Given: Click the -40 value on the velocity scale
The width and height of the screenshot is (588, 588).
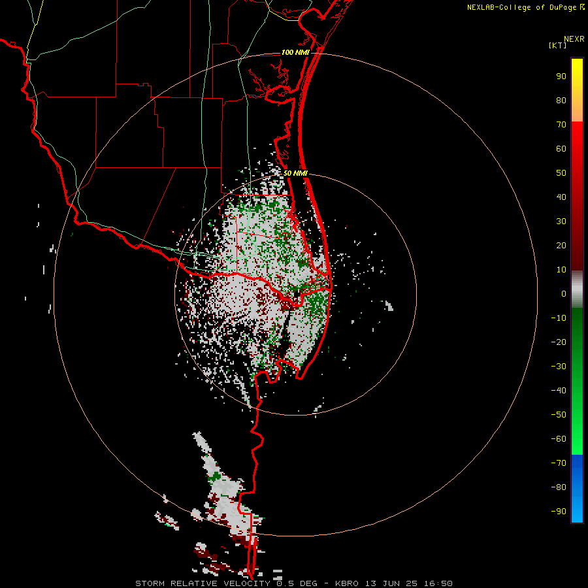Looking at the screenshot, I should [559, 391].
